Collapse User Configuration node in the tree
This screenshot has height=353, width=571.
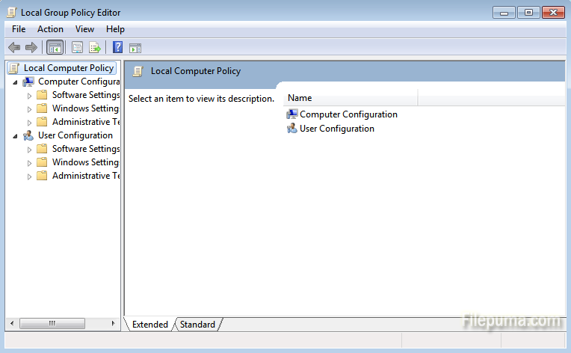click(x=15, y=135)
